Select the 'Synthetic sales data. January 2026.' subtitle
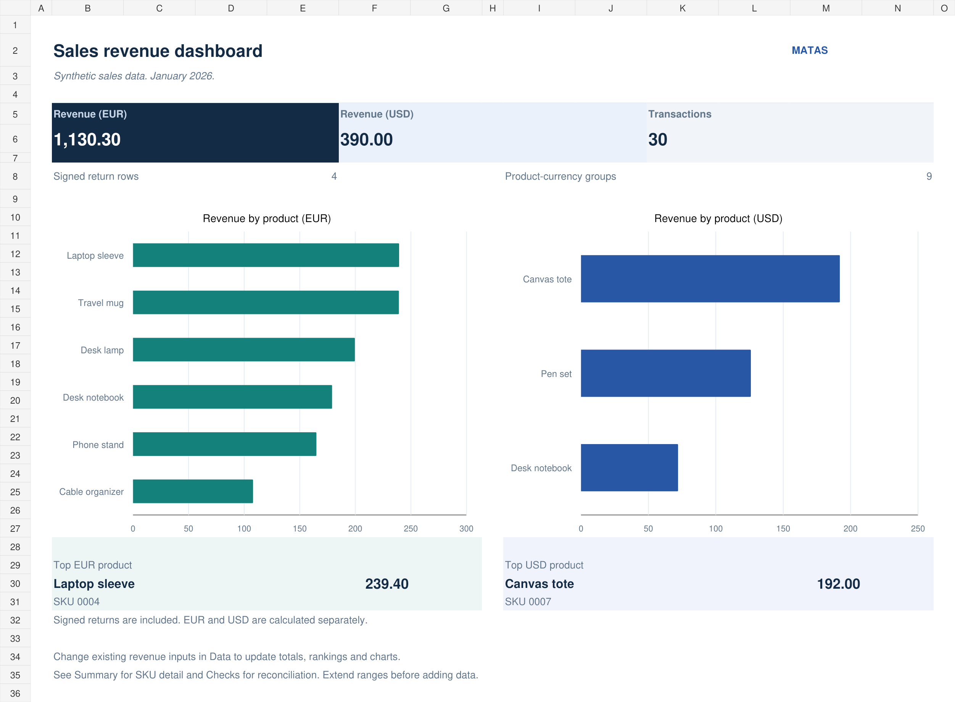The image size is (955, 702). pos(134,76)
